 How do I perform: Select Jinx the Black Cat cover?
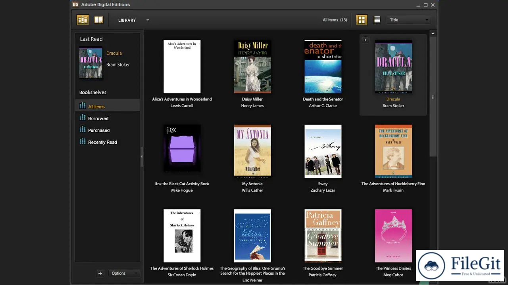[x=182, y=148]
